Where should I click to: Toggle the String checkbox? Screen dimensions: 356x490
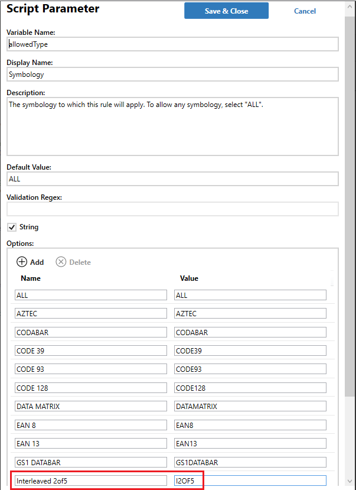pyautogui.click(x=12, y=227)
